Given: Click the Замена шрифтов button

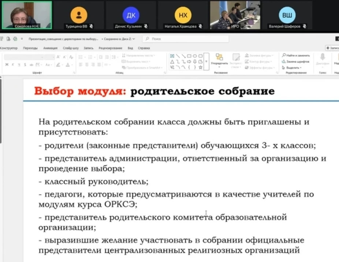Looking at the screenshot, I should (x=296, y=61).
